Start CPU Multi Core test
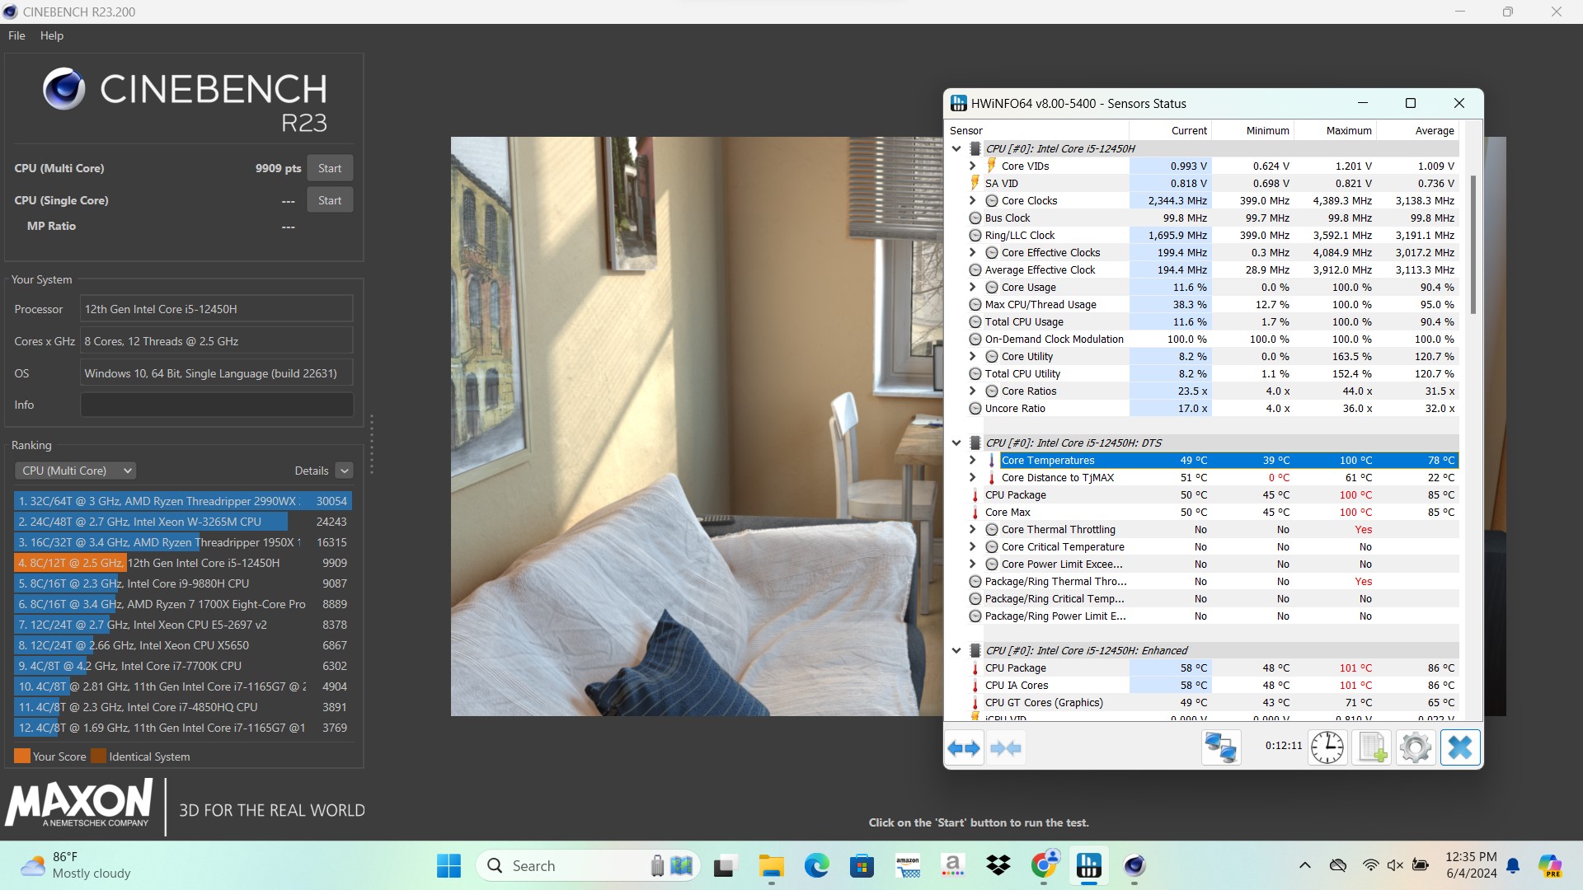This screenshot has width=1583, height=890. tap(330, 168)
